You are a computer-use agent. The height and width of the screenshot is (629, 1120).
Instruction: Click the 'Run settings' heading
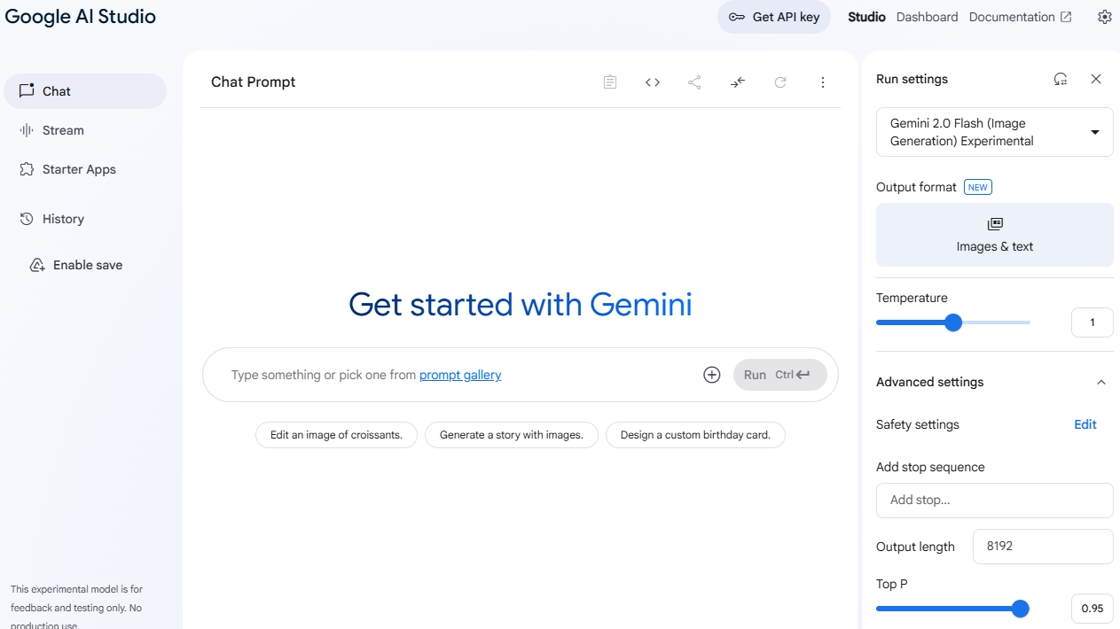tap(912, 79)
